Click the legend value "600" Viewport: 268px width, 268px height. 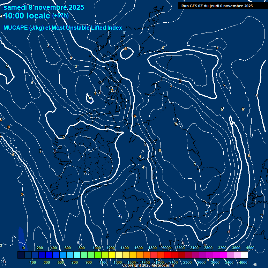coord(67,248)
